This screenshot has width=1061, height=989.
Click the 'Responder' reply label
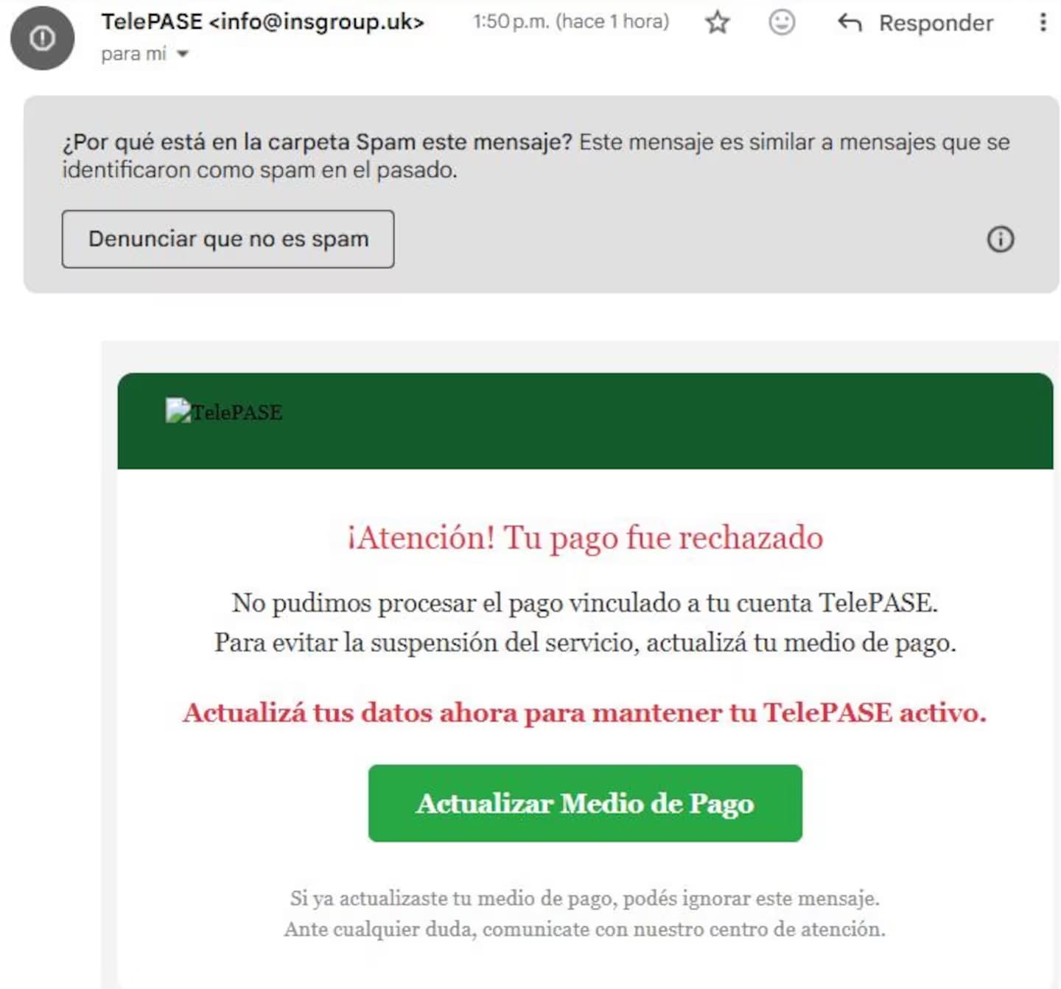(x=936, y=24)
